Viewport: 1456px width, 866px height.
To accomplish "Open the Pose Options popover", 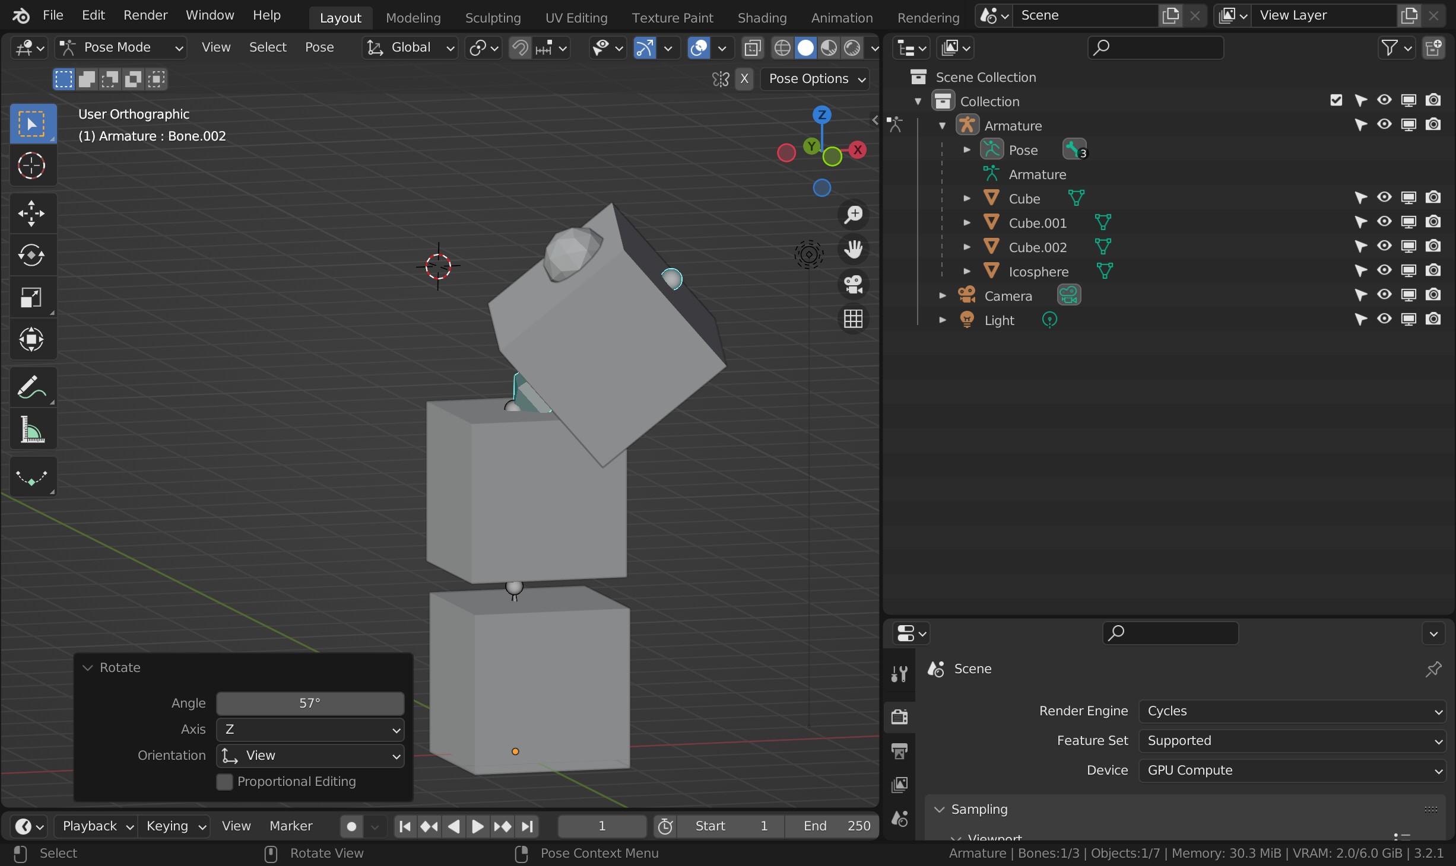I will (815, 79).
